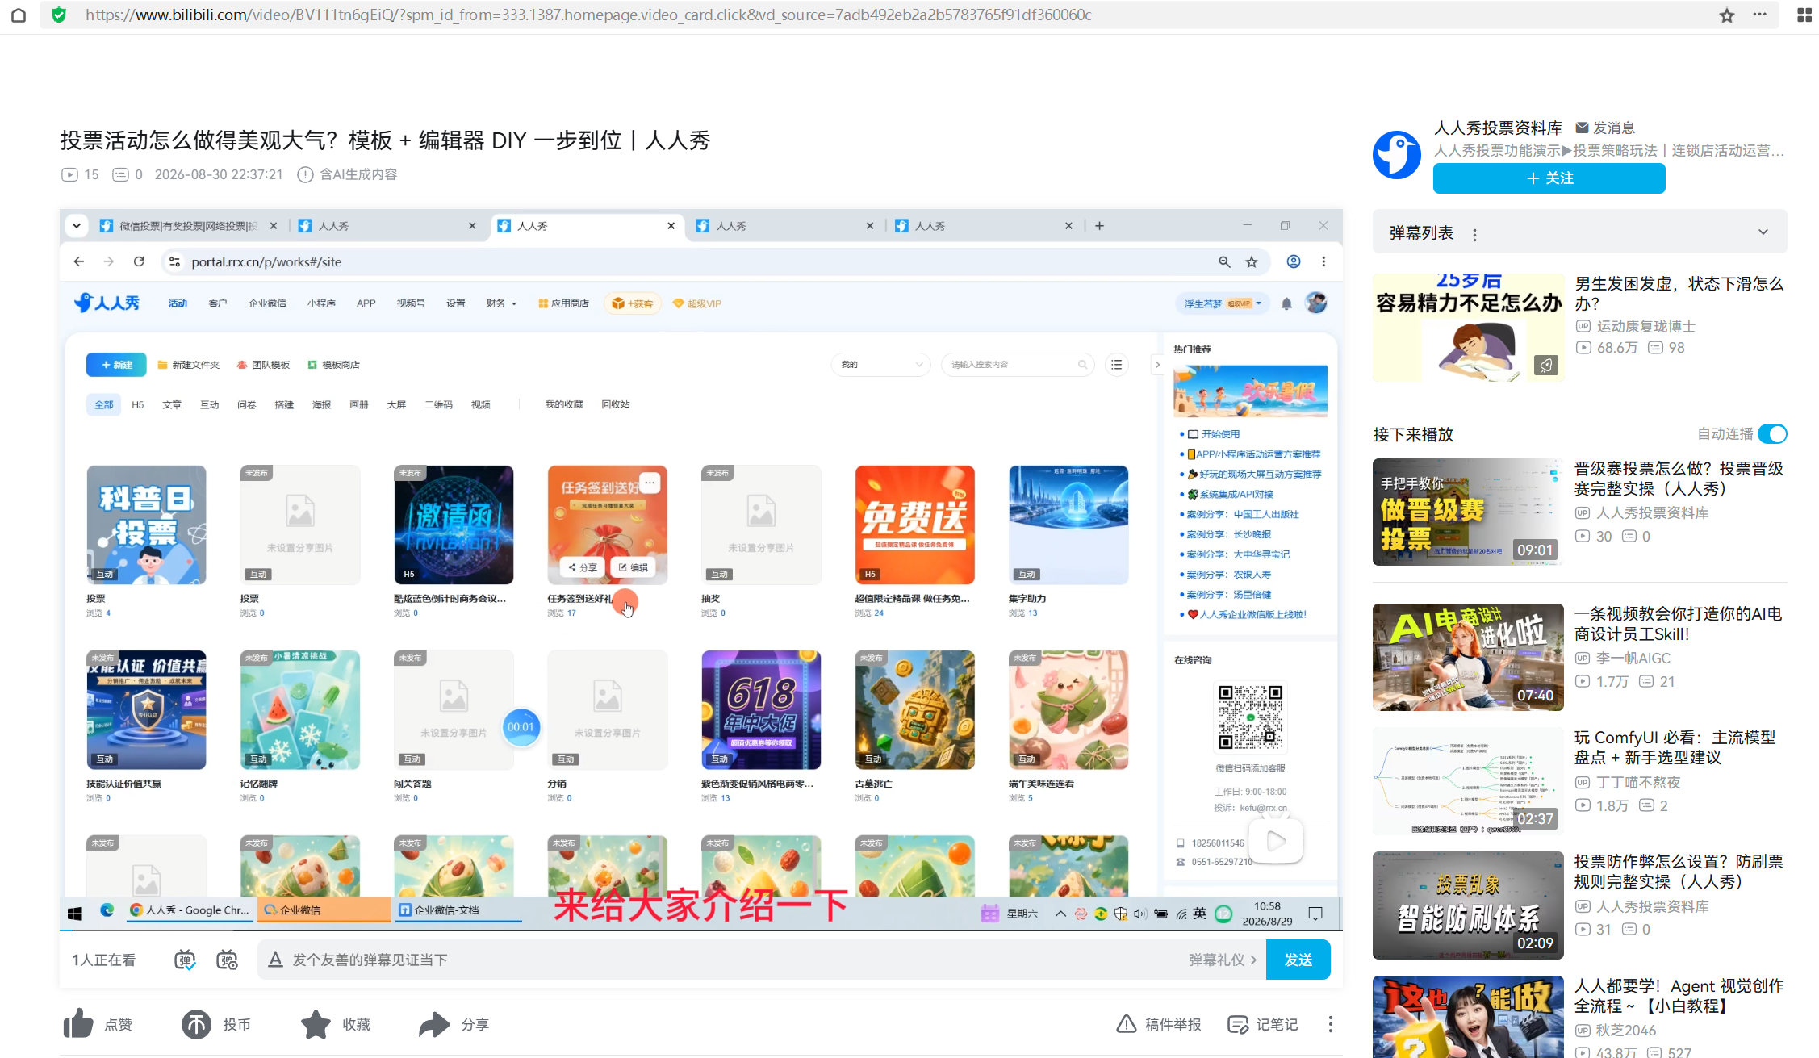
Task: Click the 投币 coin icon
Action: (196, 1024)
